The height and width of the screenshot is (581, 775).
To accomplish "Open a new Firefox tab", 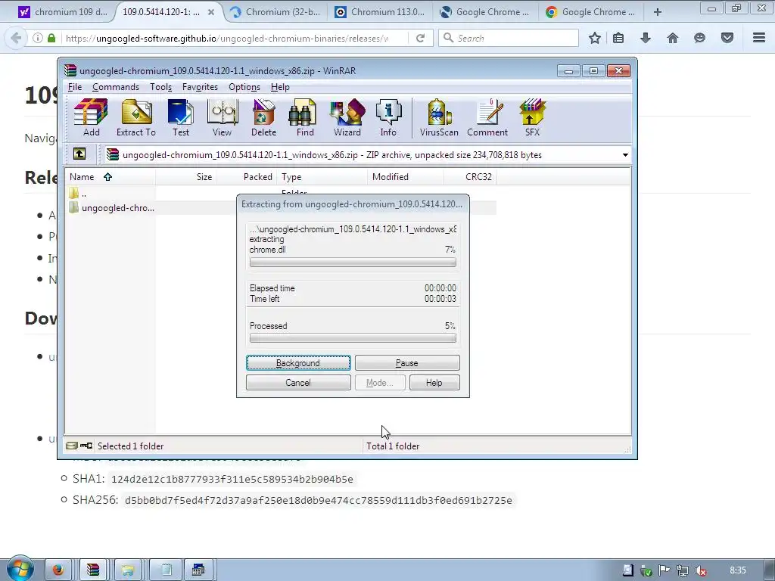I will (x=658, y=12).
